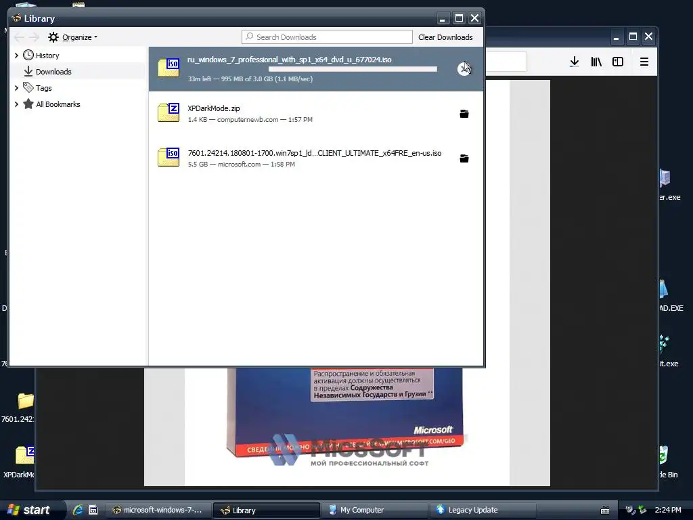Switch to My Computer taskbar button

[x=374, y=510]
